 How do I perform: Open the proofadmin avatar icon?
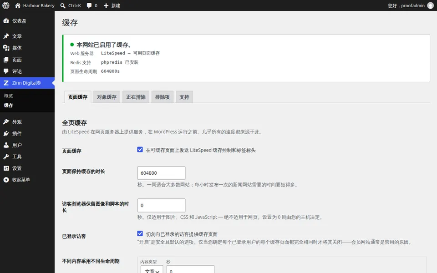[431, 5]
